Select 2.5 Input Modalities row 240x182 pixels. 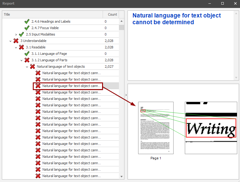(60, 34)
